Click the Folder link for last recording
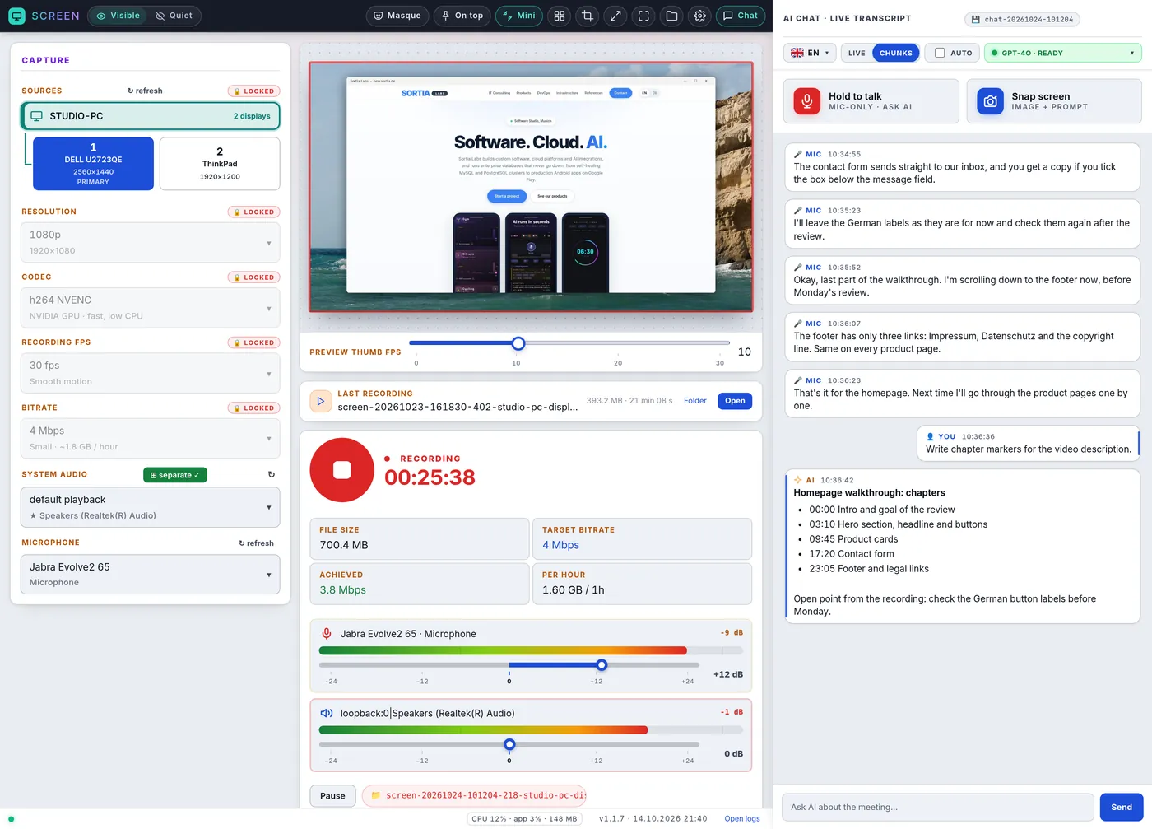 tap(695, 401)
